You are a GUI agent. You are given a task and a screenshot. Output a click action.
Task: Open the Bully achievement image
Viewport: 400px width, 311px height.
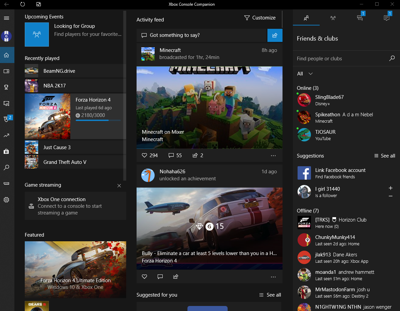point(210,229)
